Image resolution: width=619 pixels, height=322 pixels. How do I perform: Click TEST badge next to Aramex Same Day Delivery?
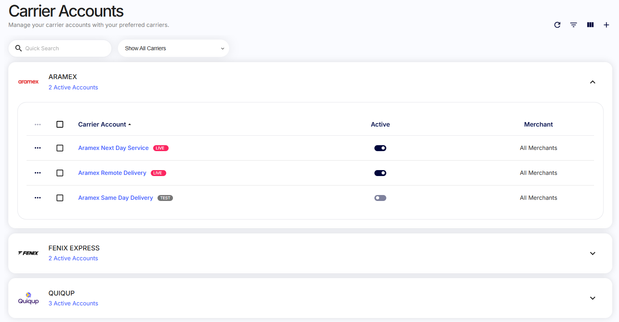(165, 198)
